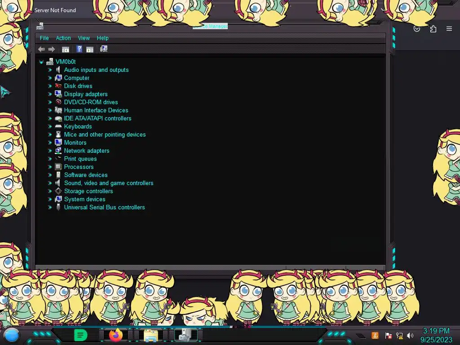Click the Firefox Pocket save icon

[416, 29]
